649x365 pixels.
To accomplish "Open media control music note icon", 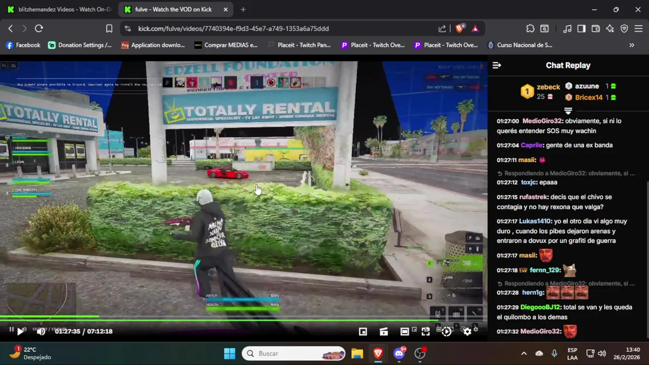I will click(x=568, y=29).
